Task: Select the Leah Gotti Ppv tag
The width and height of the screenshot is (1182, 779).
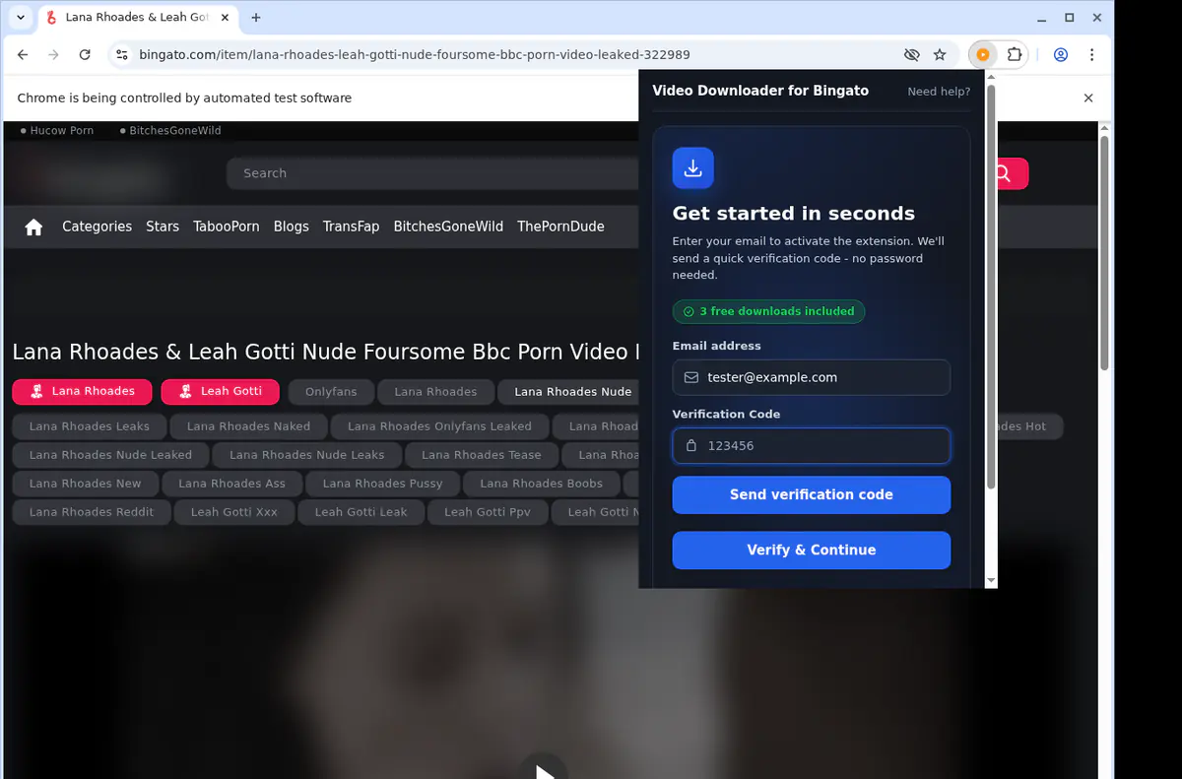Action: (x=487, y=512)
